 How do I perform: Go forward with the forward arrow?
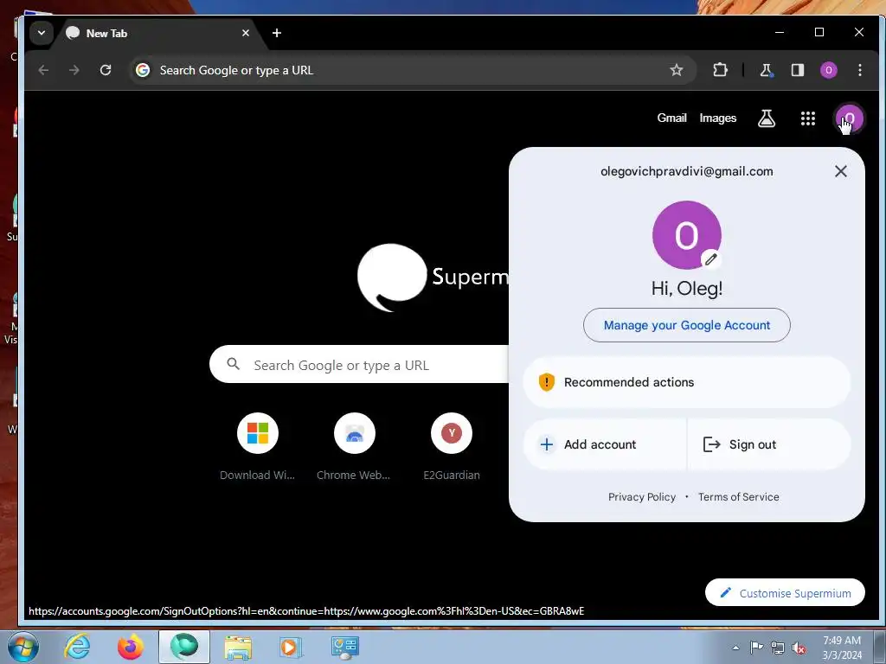[74, 70]
